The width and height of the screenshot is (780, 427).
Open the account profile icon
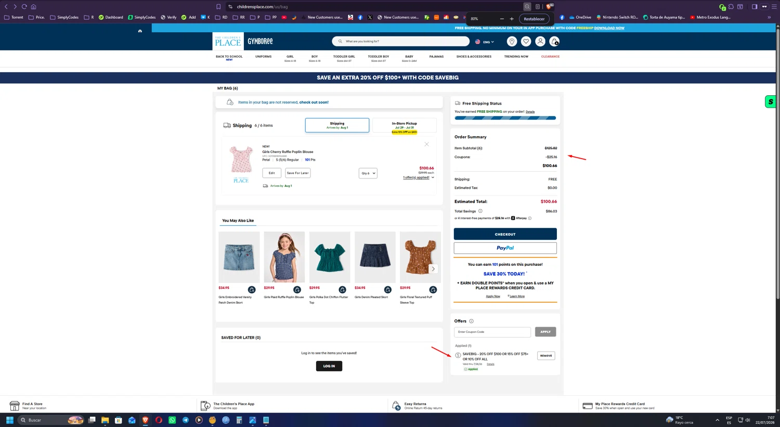point(540,41)
